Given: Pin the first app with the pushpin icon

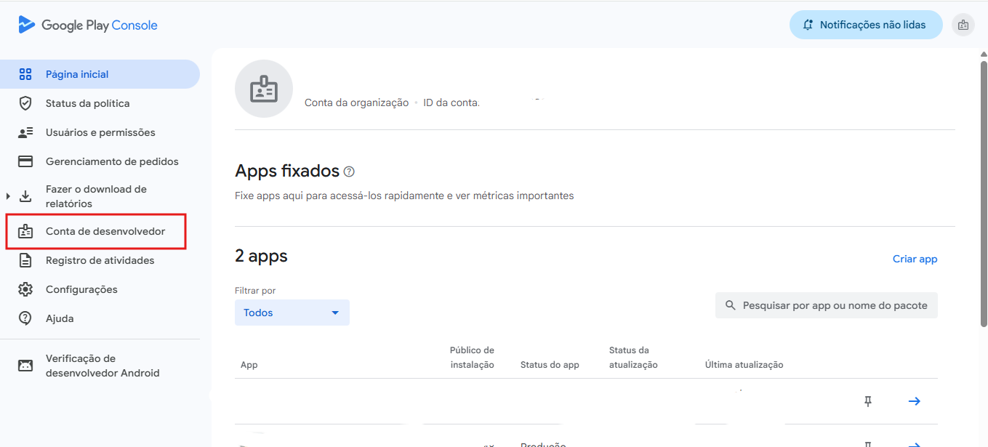Looking at the screenshot, I should (x=867, y=401).
